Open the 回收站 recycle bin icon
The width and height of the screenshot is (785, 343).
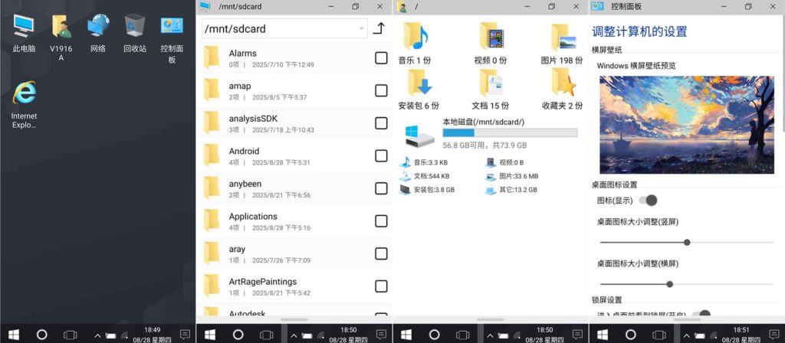tap(135, 25)
